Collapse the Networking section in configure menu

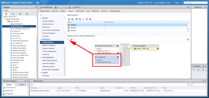coord(41,39)
